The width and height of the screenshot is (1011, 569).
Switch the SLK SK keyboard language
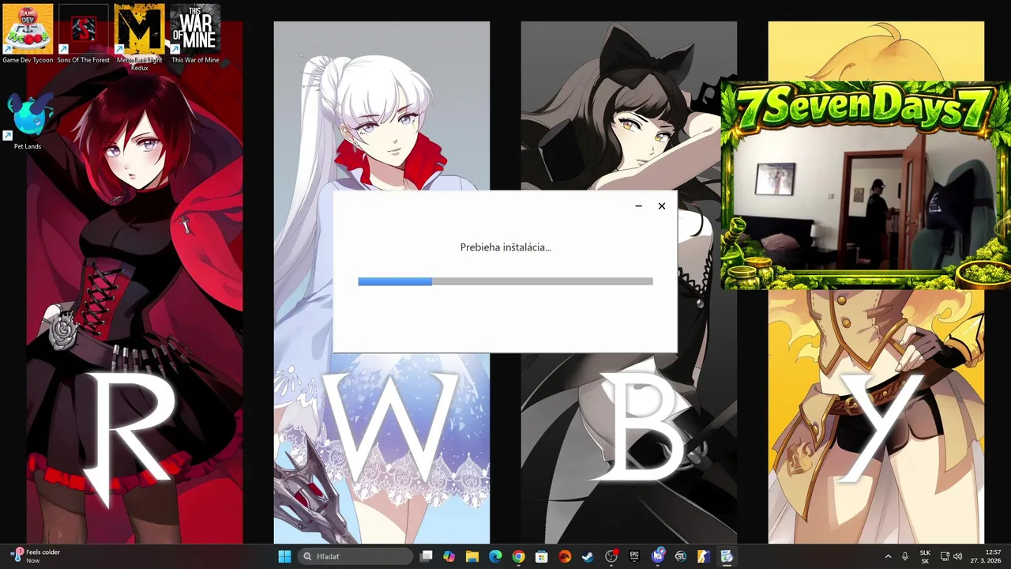tap(925, 556)
